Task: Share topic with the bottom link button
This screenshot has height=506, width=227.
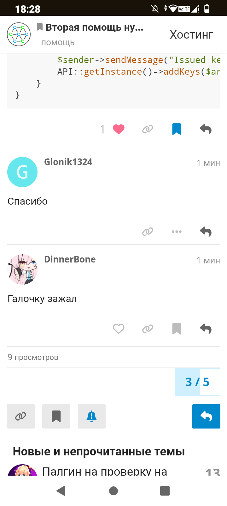Action: pyautogui.click(x=20, y=416)
